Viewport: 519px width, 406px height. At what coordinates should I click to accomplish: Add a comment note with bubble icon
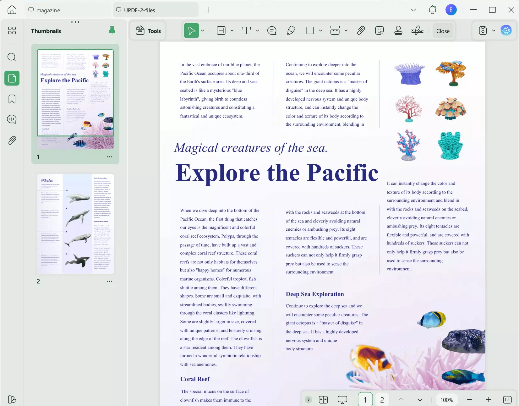(272, 31)
